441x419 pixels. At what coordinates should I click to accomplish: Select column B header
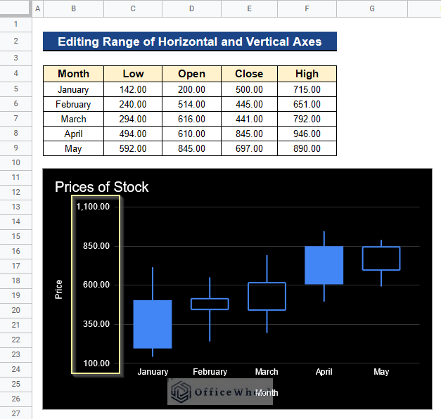click(73, 8)
